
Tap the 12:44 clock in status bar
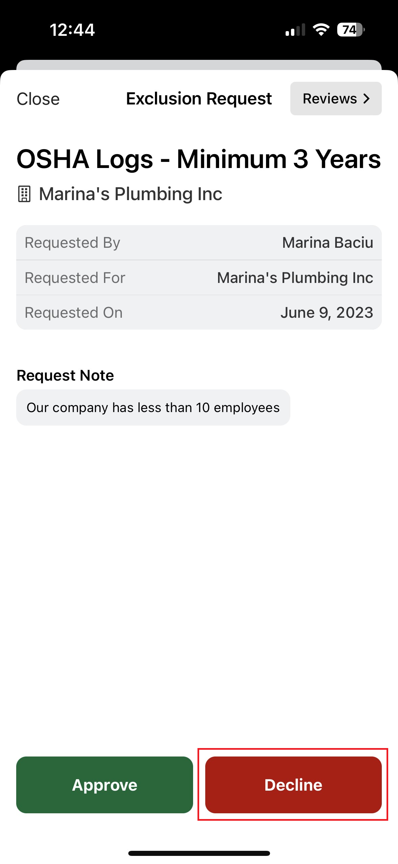coord(72,30)
